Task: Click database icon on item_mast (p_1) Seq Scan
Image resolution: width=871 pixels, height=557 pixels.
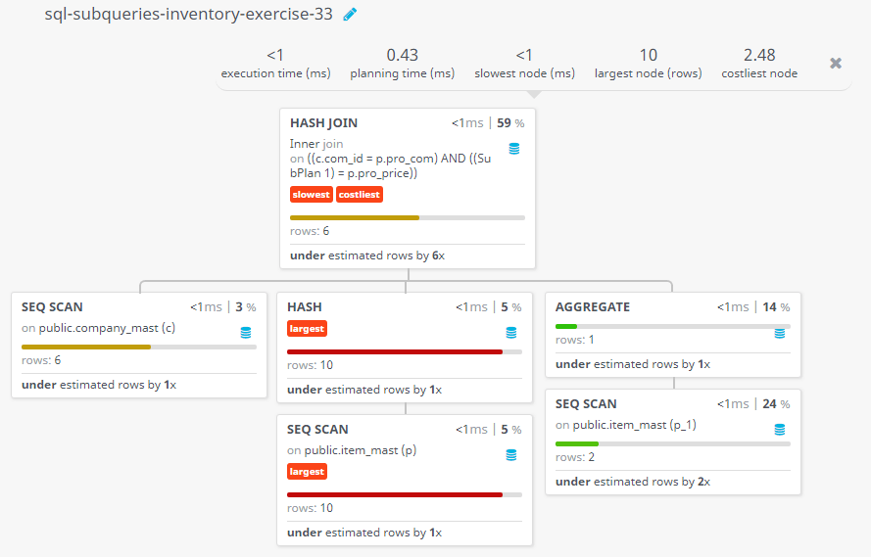Action: point(780,430)
